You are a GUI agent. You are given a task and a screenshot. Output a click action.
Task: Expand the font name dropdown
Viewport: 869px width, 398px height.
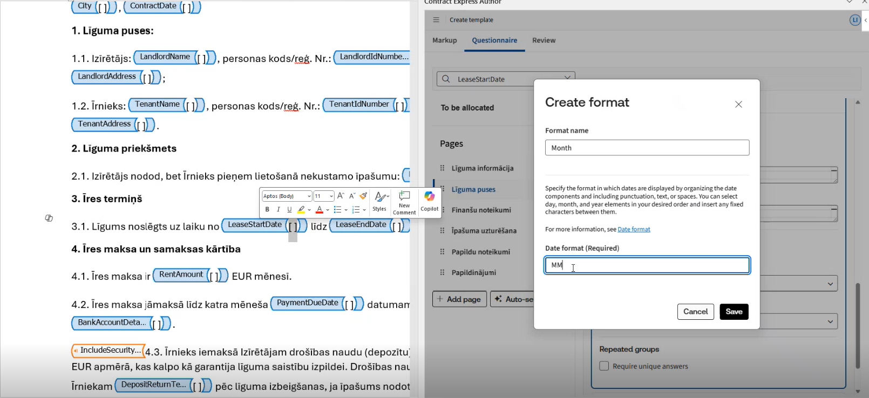pyautogui.click(x=309, y=196)
